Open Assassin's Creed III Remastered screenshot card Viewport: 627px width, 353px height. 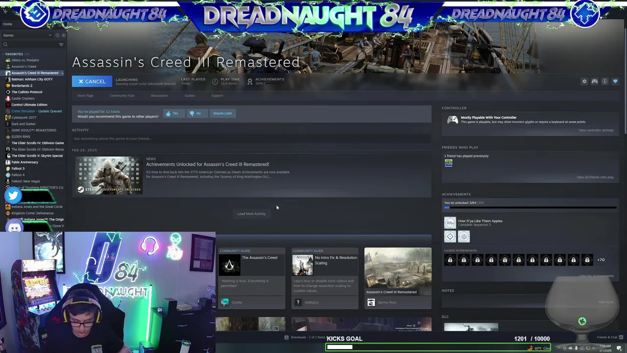[x=398, y=278]
